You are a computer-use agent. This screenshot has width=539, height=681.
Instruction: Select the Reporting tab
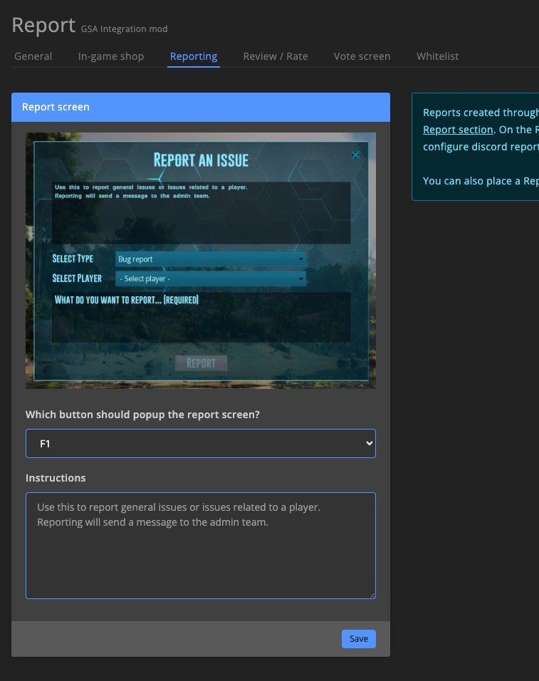pos(194,56)
